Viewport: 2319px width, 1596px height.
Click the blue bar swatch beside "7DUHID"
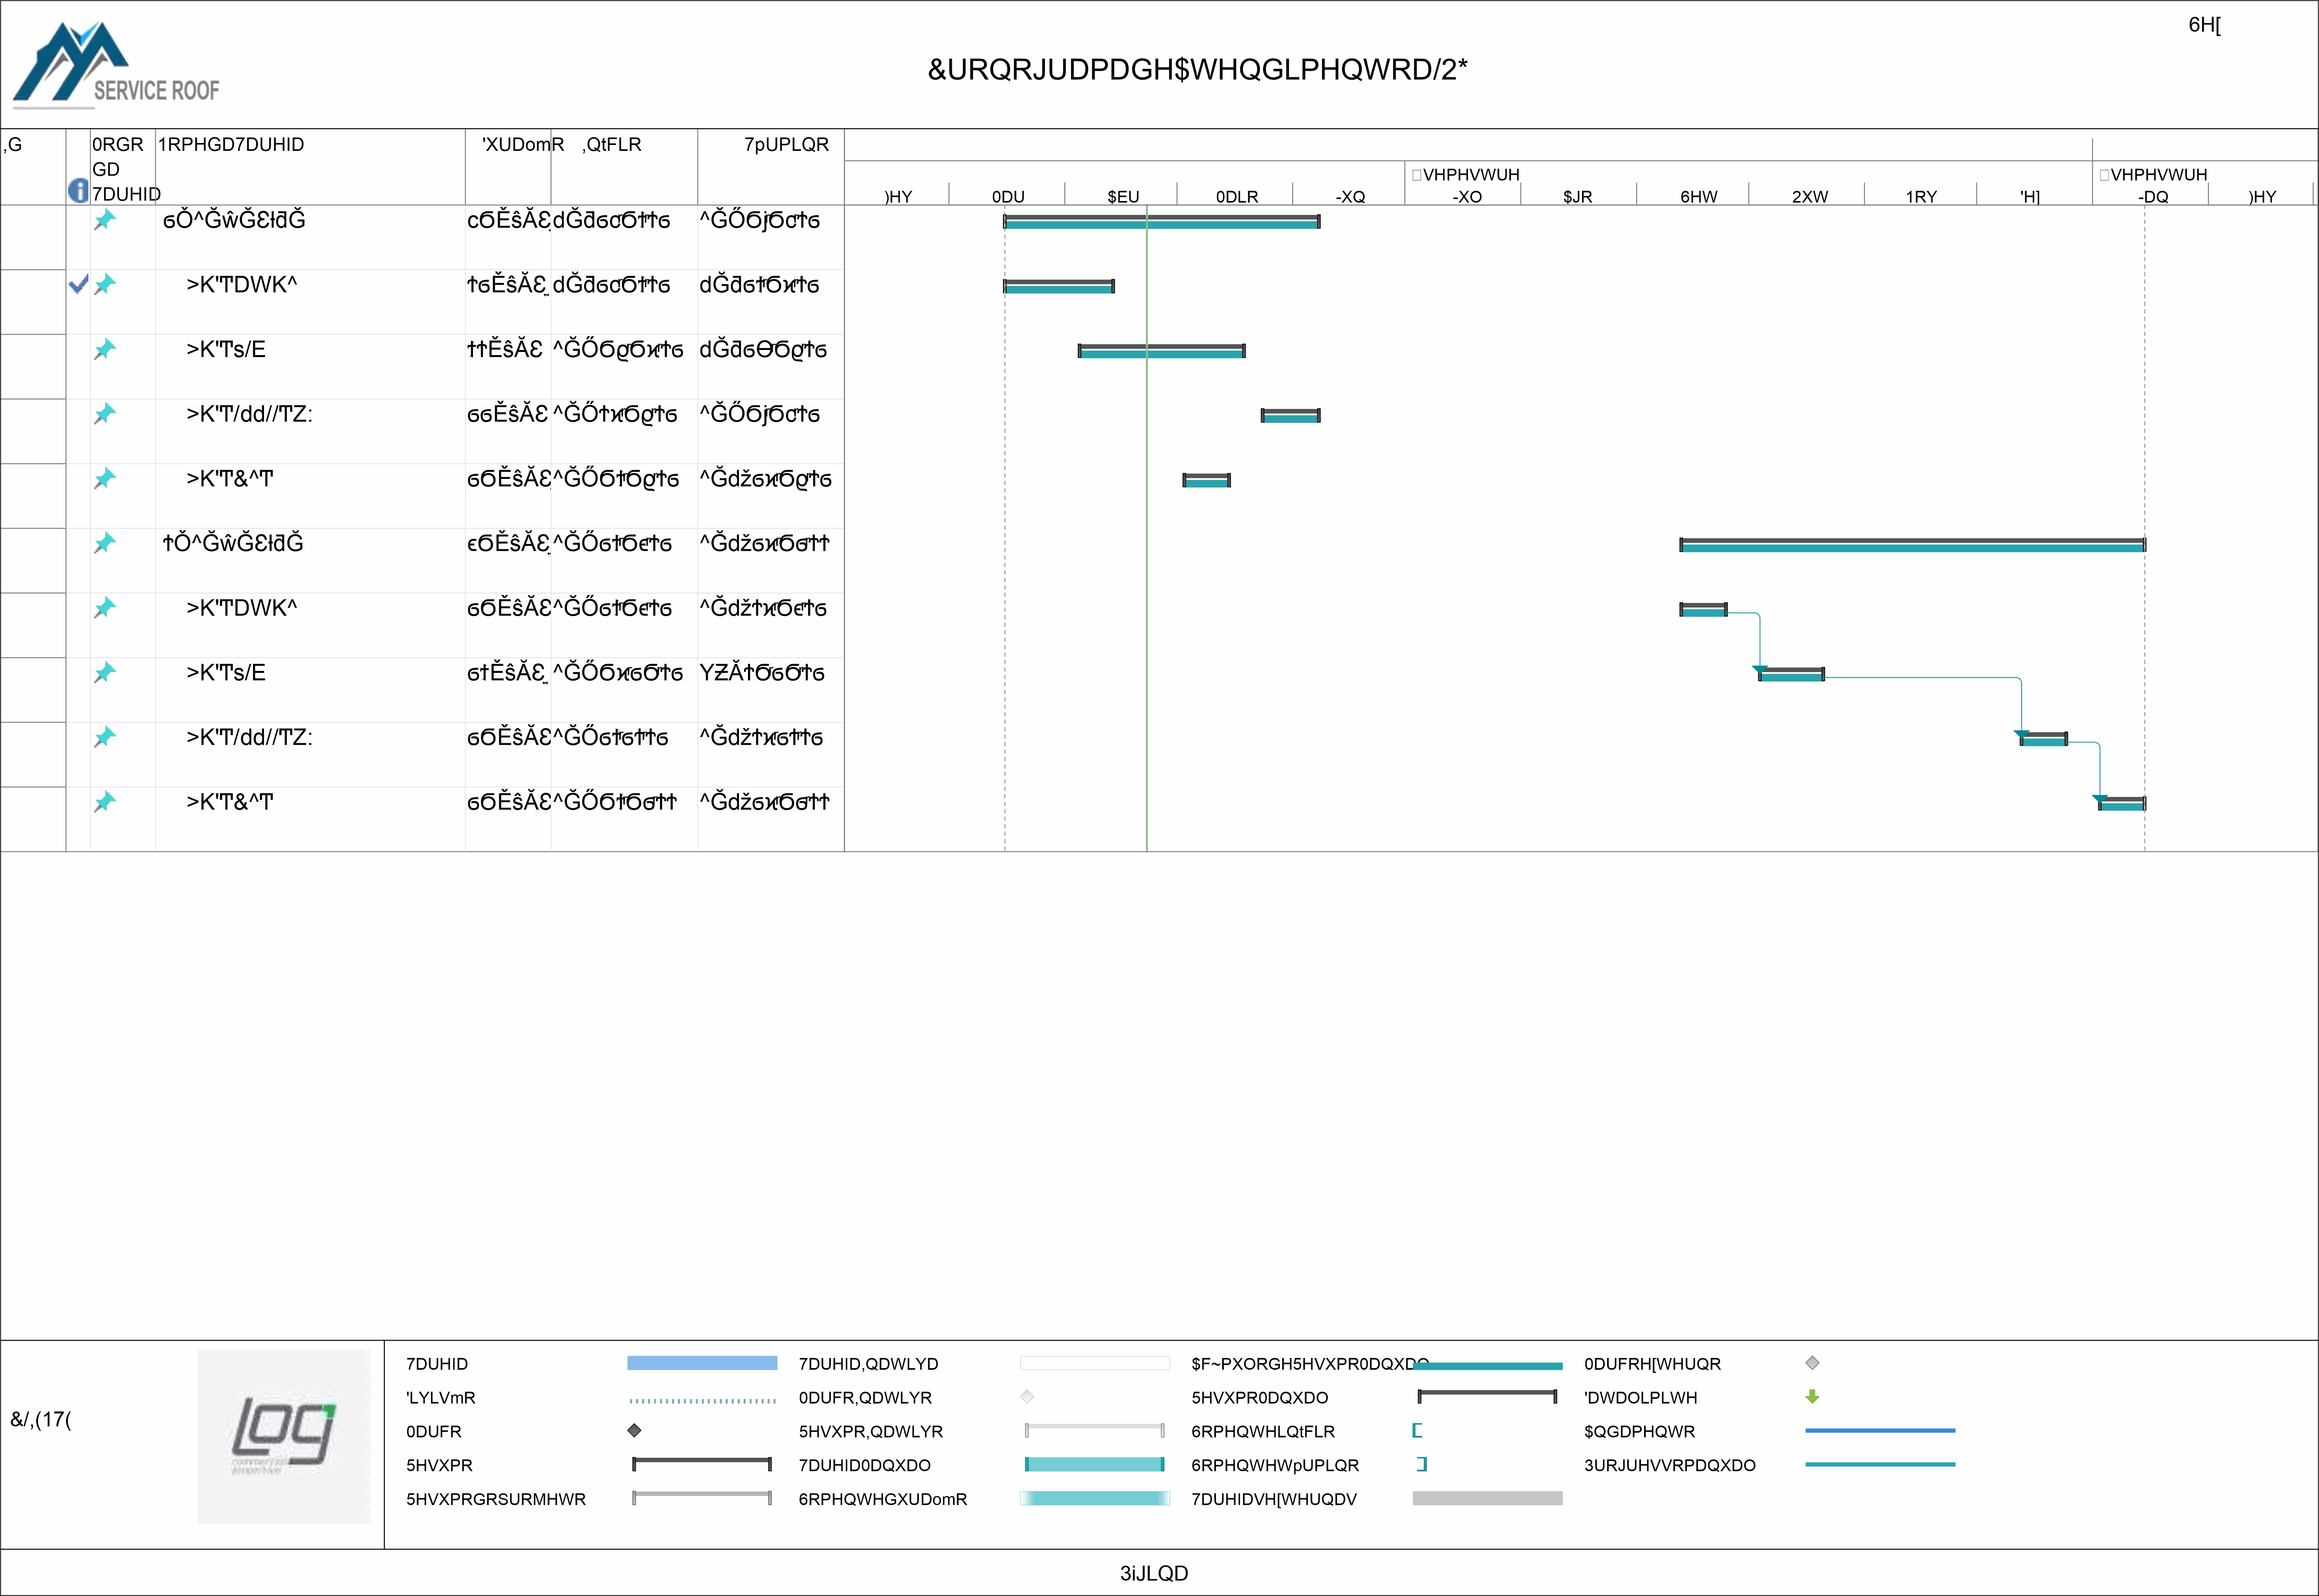pos(702,1363)
